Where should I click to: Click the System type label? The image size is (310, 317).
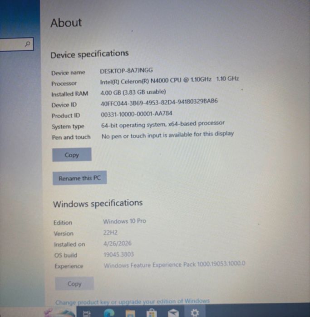68,127
